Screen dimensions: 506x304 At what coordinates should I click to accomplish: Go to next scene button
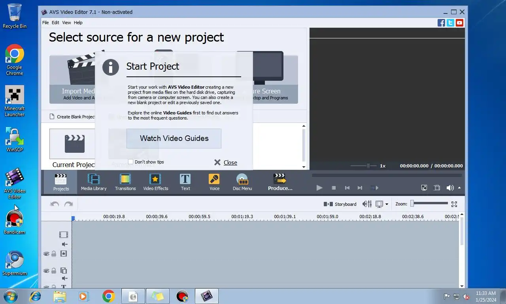pos(374,188)
